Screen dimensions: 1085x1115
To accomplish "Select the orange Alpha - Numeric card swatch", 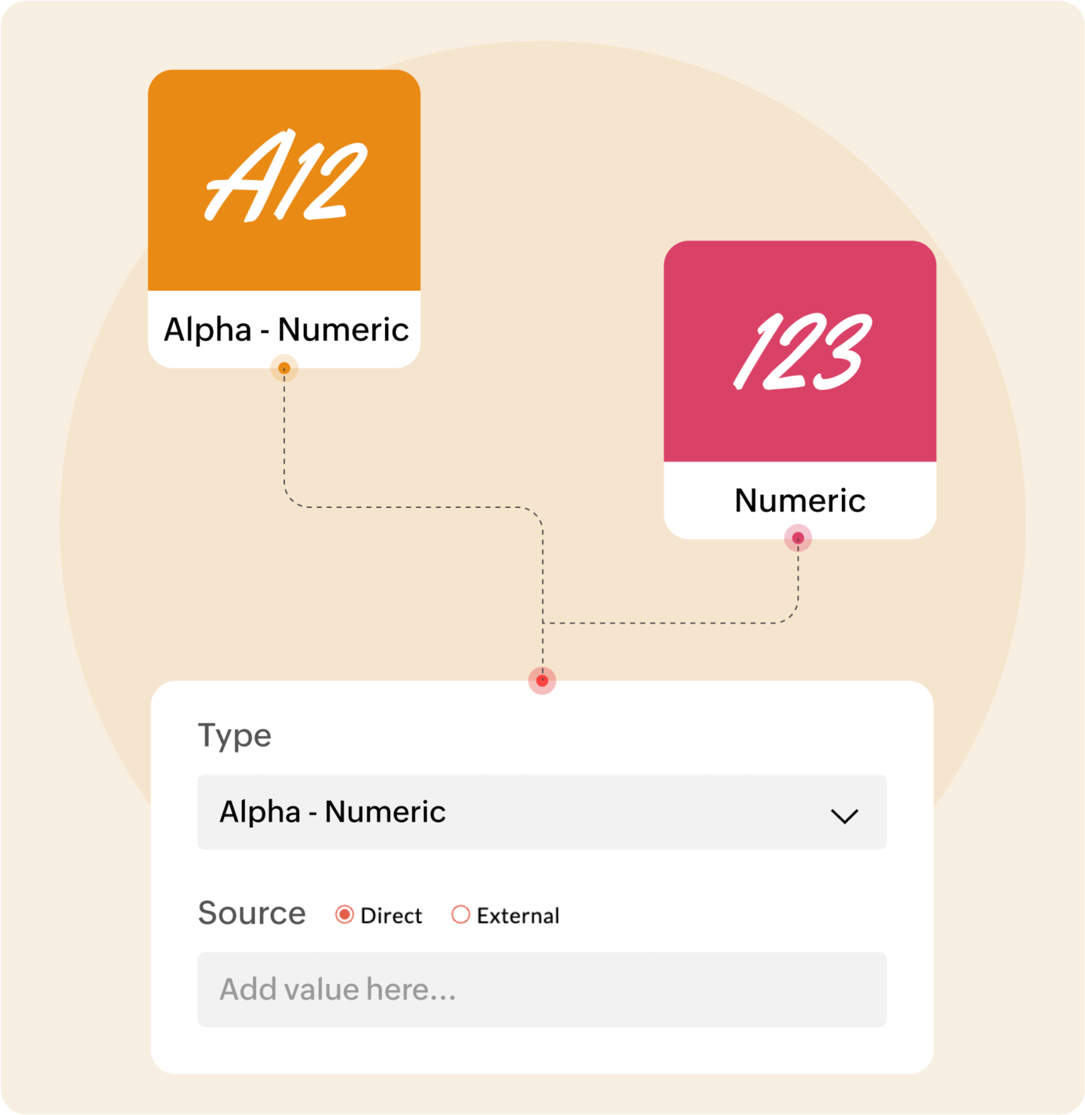I will (284, 180).
